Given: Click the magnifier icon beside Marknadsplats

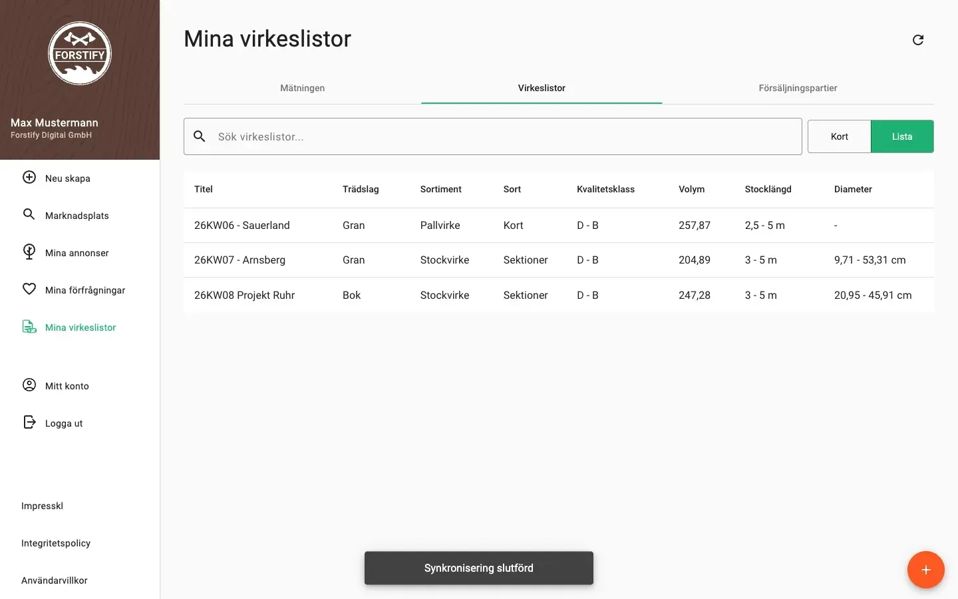Looking at the screenshot, I should coord(29,214).
